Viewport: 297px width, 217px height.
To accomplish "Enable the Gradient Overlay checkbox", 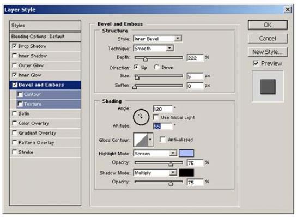I will 14,133.
